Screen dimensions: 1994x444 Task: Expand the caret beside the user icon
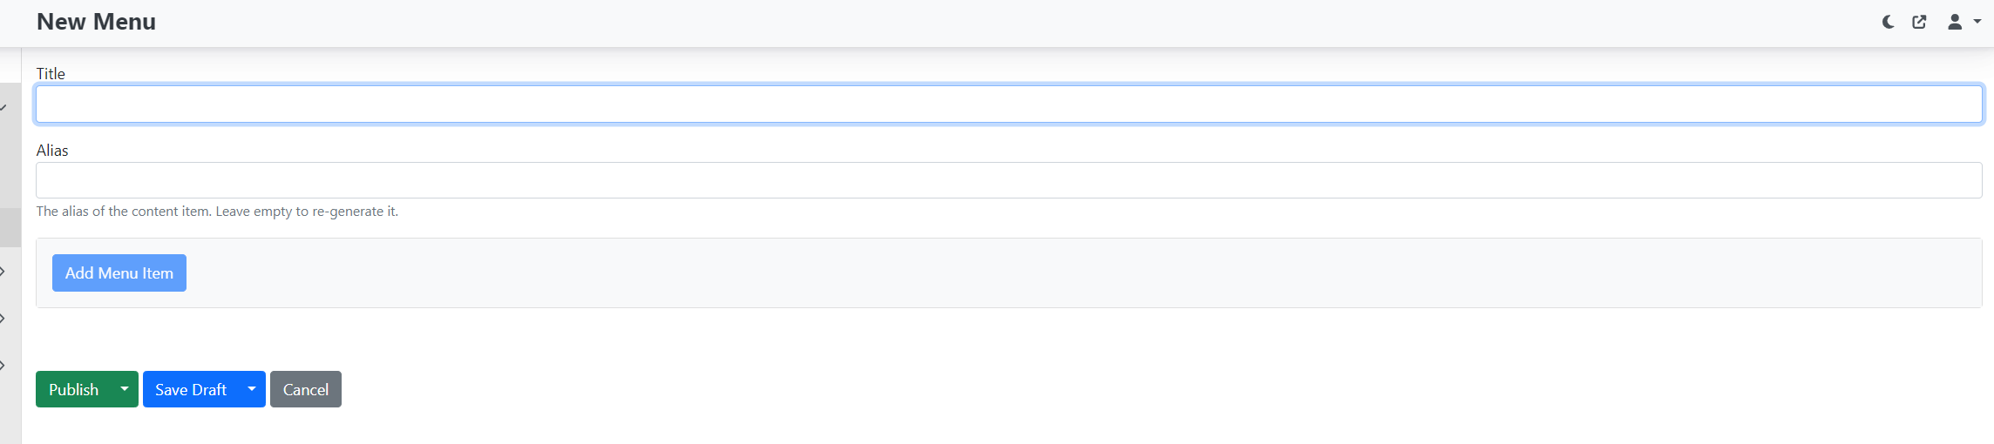point(1977,22)
